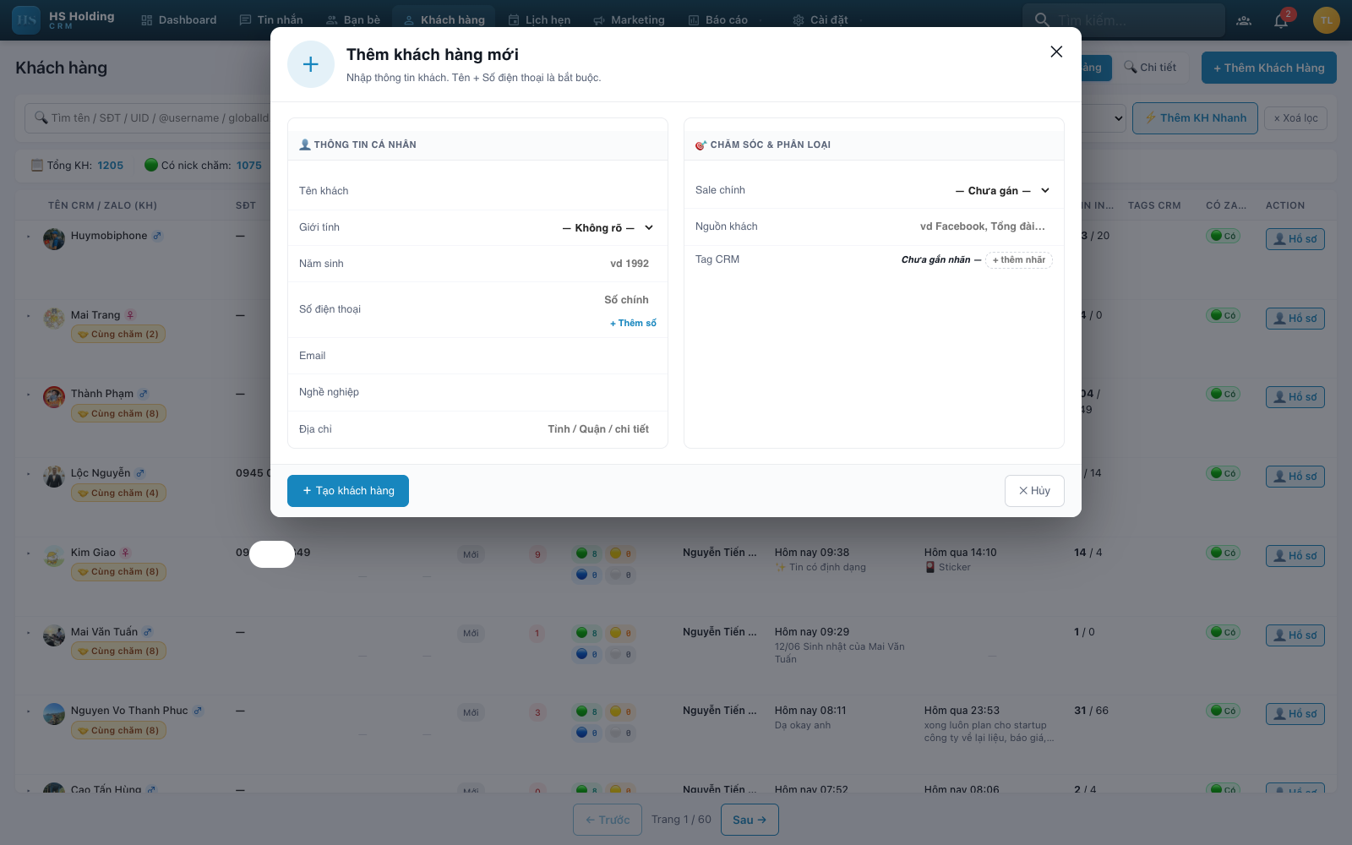
Task: Click green Có Zalo badge for Huymobiphone
Action: (1223, 237)
